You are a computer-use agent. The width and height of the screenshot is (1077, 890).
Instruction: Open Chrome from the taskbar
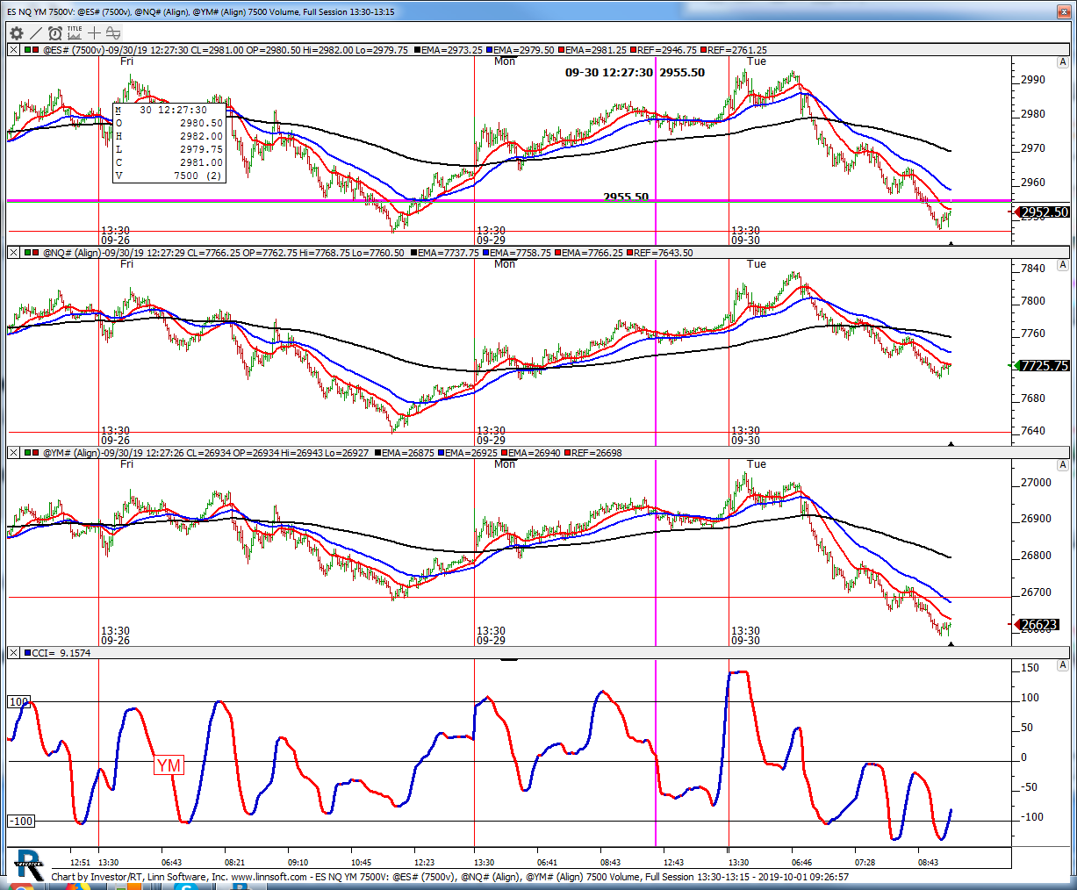20,887
